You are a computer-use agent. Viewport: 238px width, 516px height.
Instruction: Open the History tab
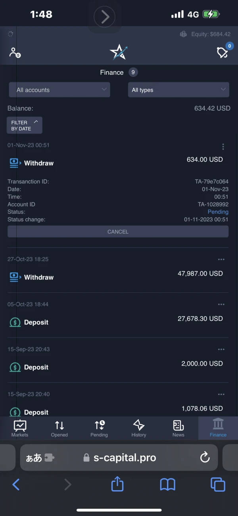pos(139,428)
